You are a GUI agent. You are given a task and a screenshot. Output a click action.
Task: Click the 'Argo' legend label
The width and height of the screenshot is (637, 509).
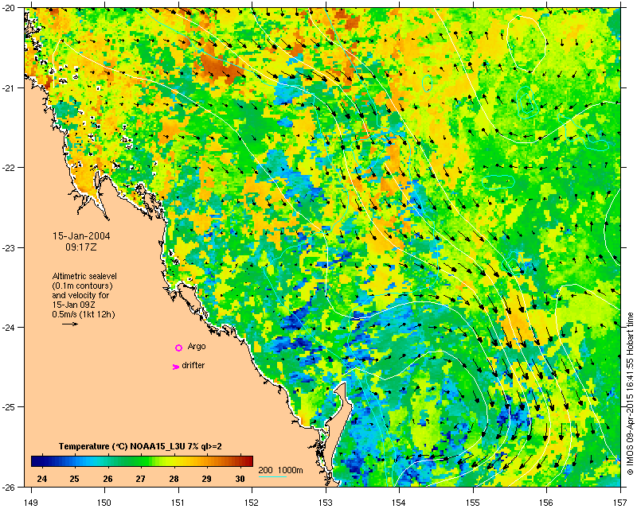click(x=197, y=346)
